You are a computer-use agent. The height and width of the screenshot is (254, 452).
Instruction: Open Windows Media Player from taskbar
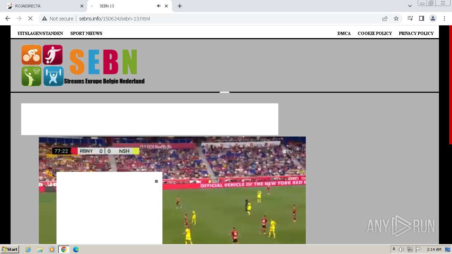pyautogui.click(x=52, y=249)
